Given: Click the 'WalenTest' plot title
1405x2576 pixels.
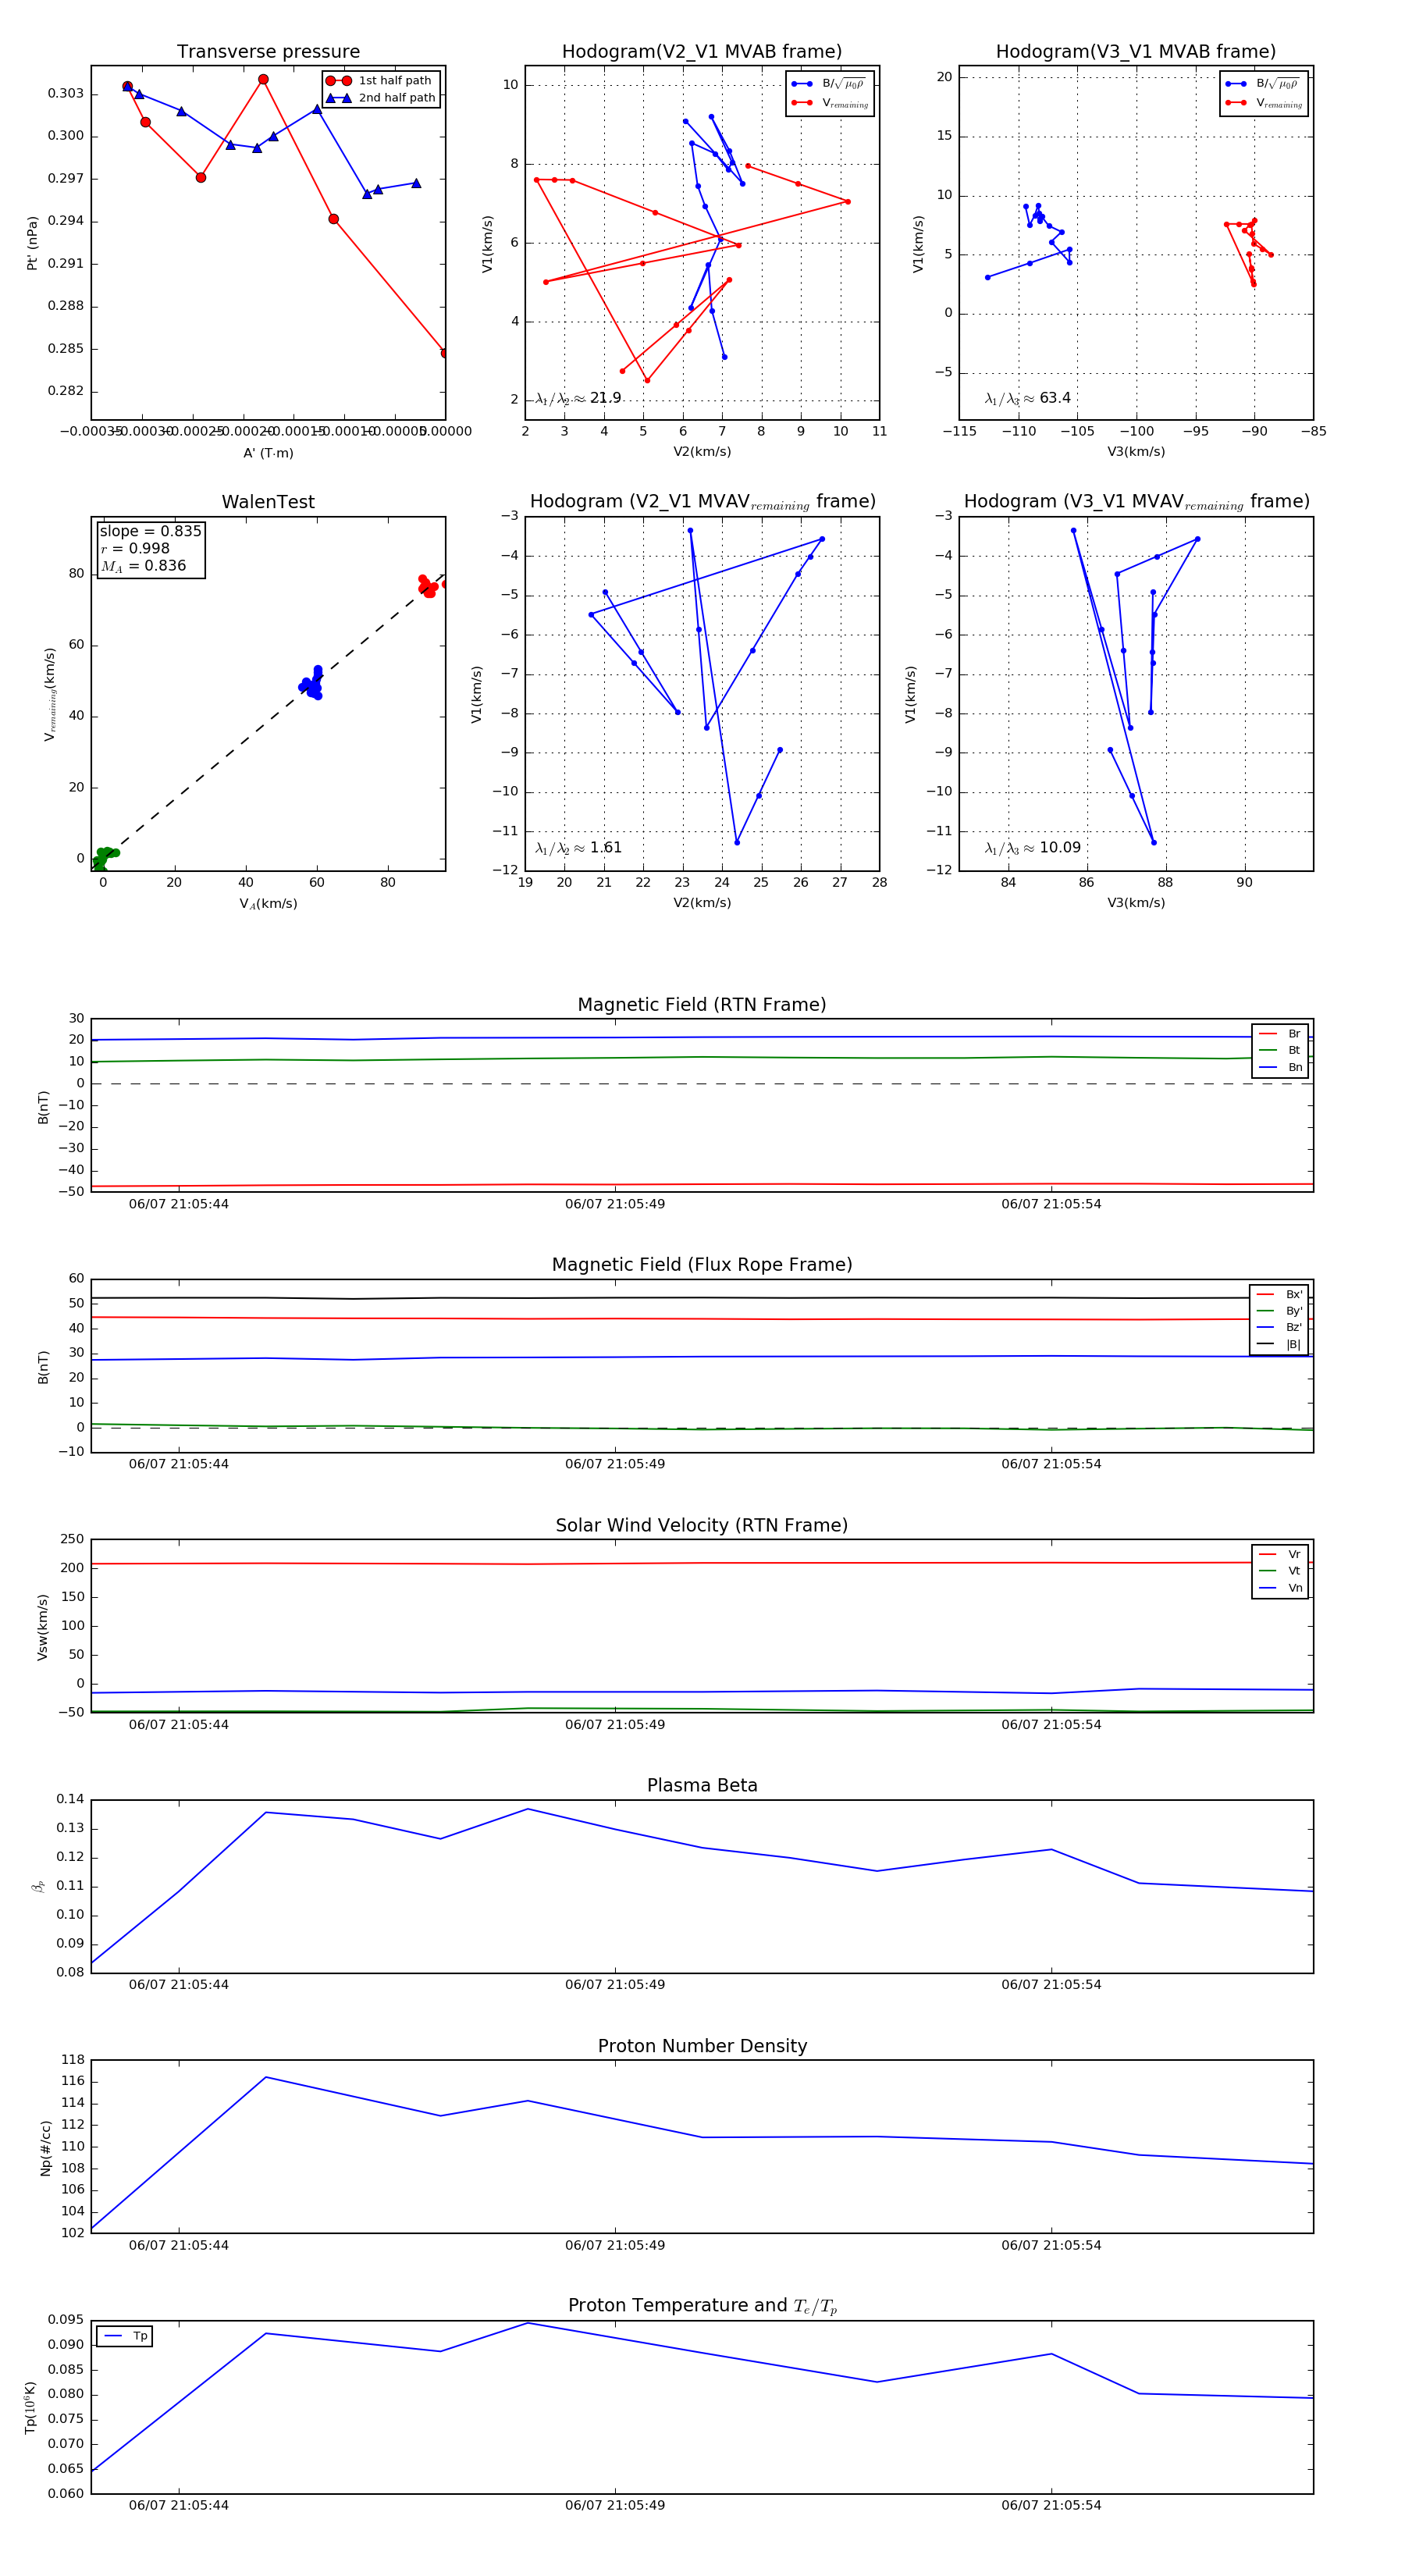Looking at the screenshot, I should coord(268,502).
